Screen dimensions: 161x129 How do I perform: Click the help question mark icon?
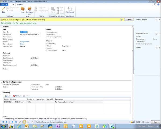(159, 5)
